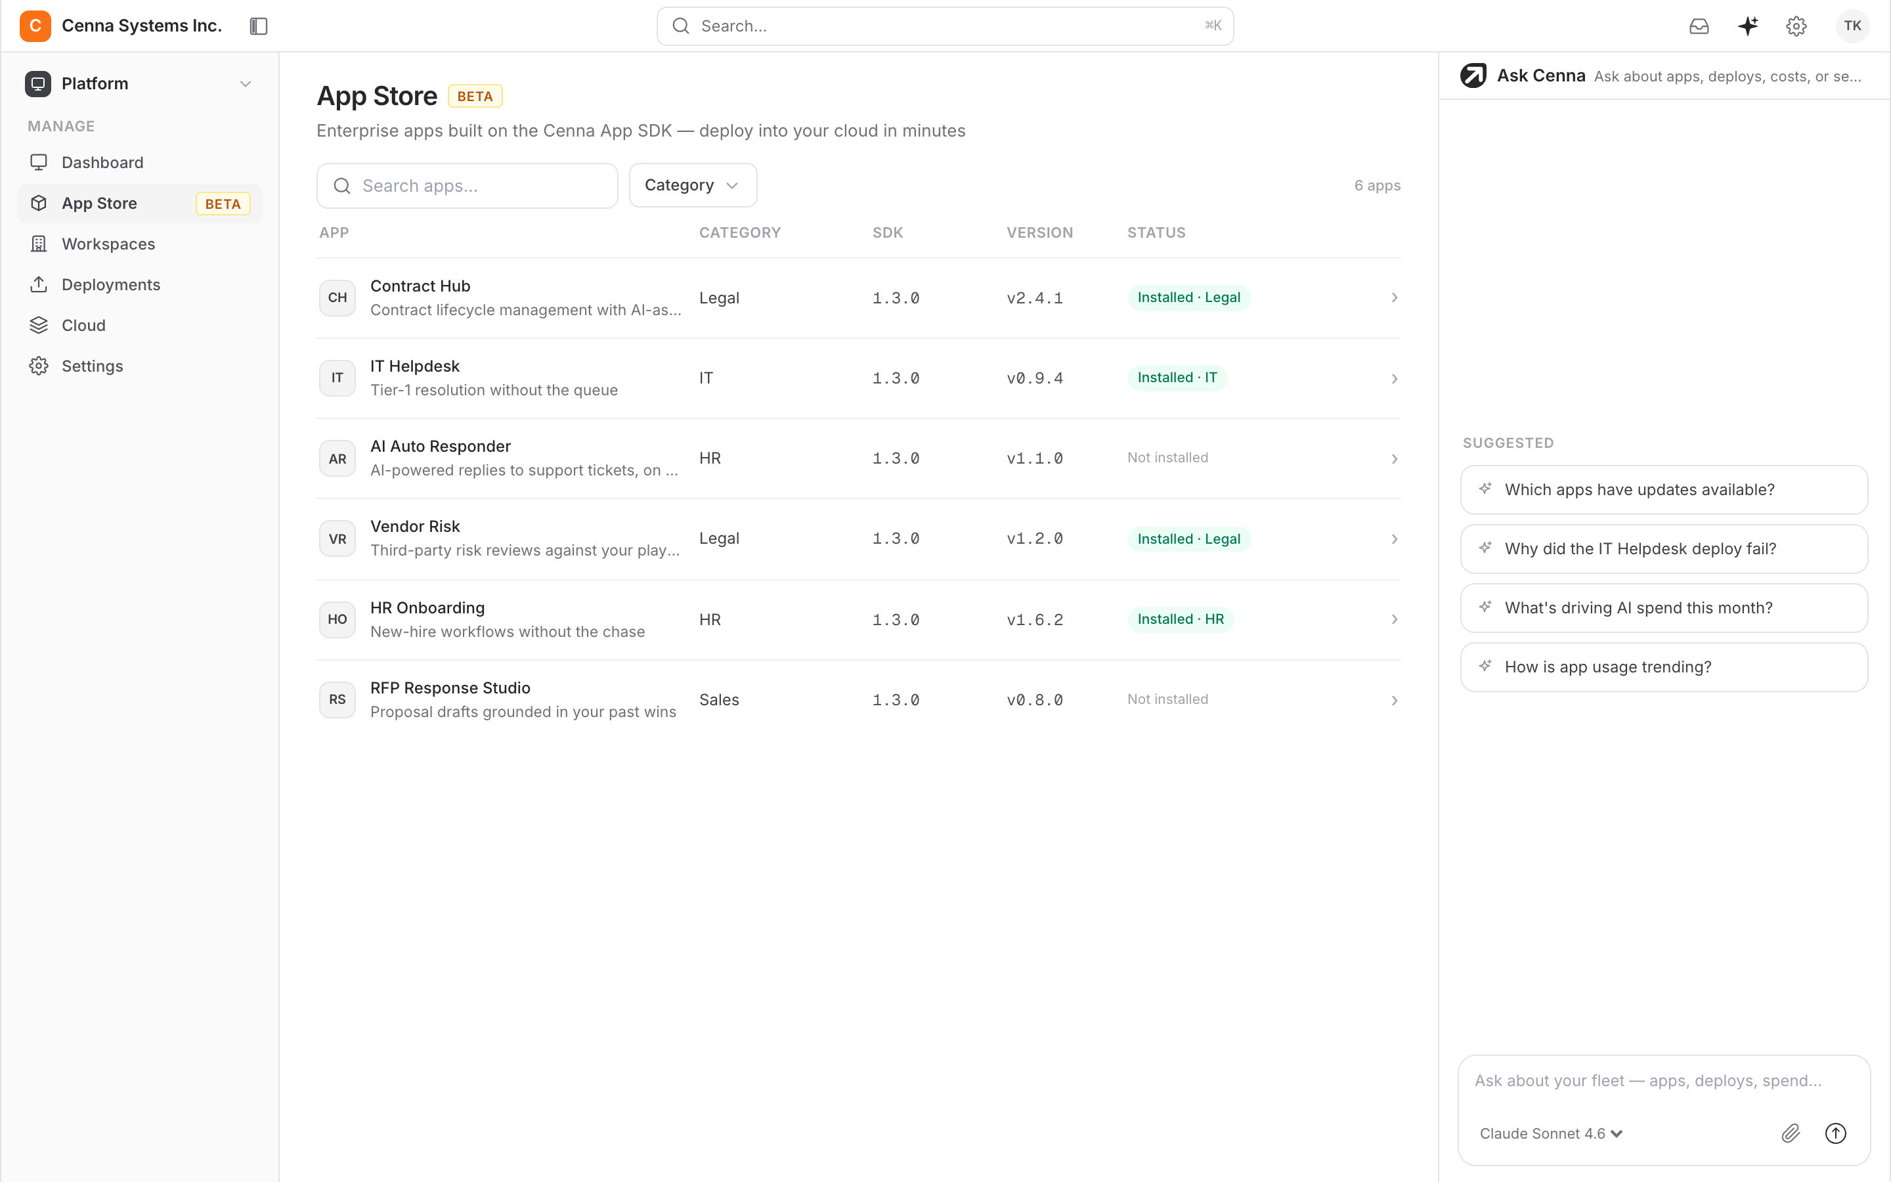Viewport: 1891px width, 1182px height.
Task: Focus the Search apps field
Action: 467,186
